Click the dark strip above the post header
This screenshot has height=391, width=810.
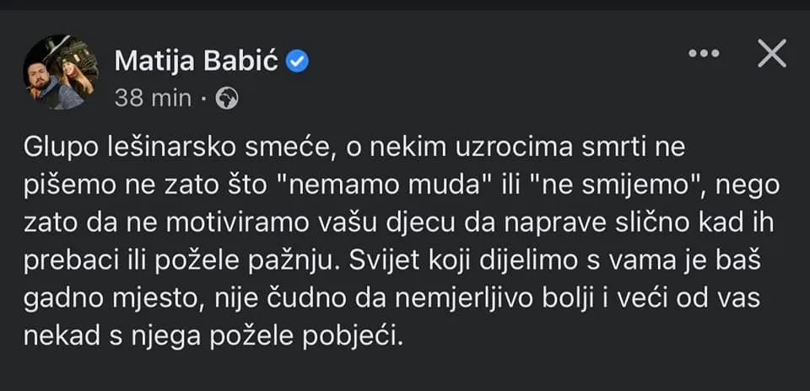pyautogui.click(x=405, y=5)
